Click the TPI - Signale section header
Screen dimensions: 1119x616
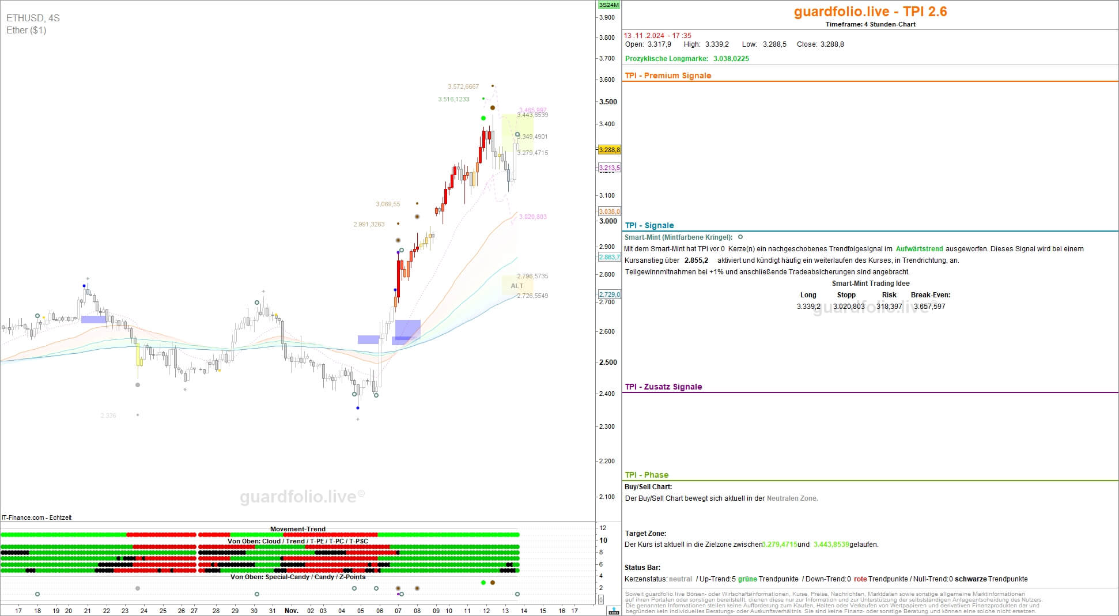tap(649, 225)
